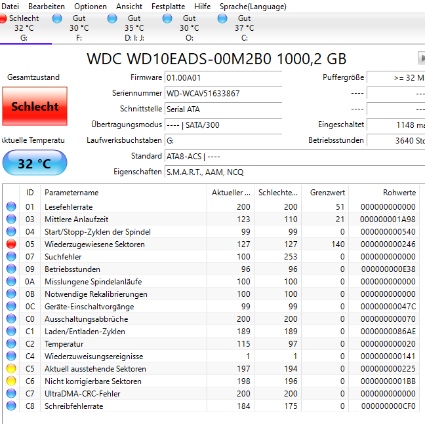Image resolution: width=425 pixels, height=424 pixels.
Task: Click the status icon for Notwendige Rekalibrierungen
Action: pos(11,294)
